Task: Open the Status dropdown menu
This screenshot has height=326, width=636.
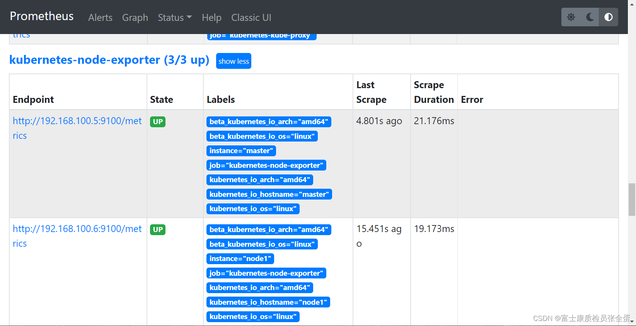Action: 175,17
